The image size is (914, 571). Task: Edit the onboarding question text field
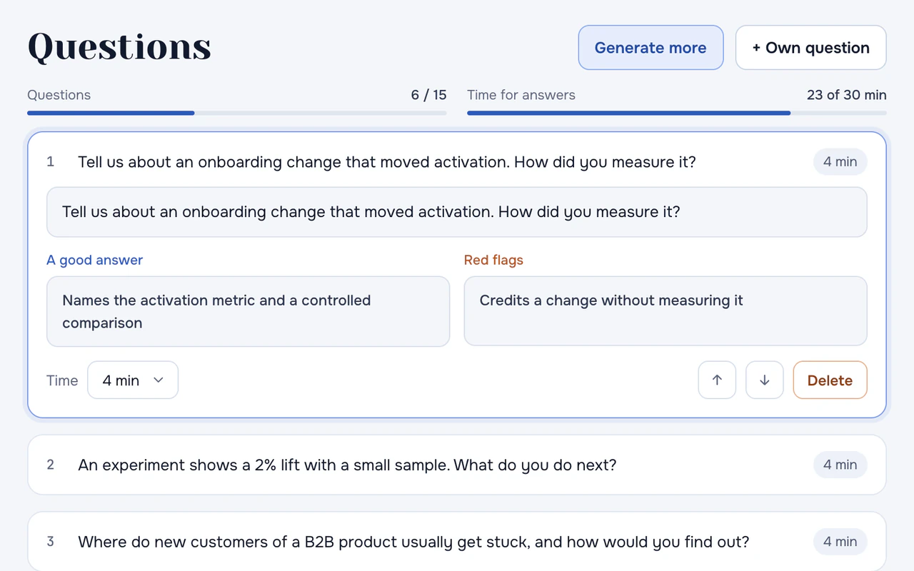(x=457, y=212)
